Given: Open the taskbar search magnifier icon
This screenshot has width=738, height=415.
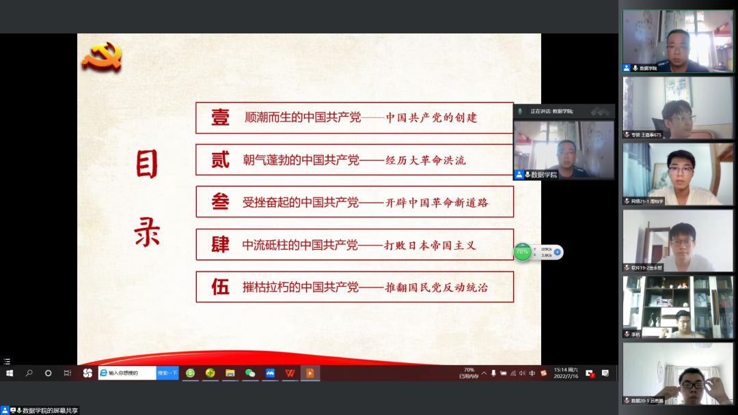Looking at the screenshot, I should (x=29, y=373).
